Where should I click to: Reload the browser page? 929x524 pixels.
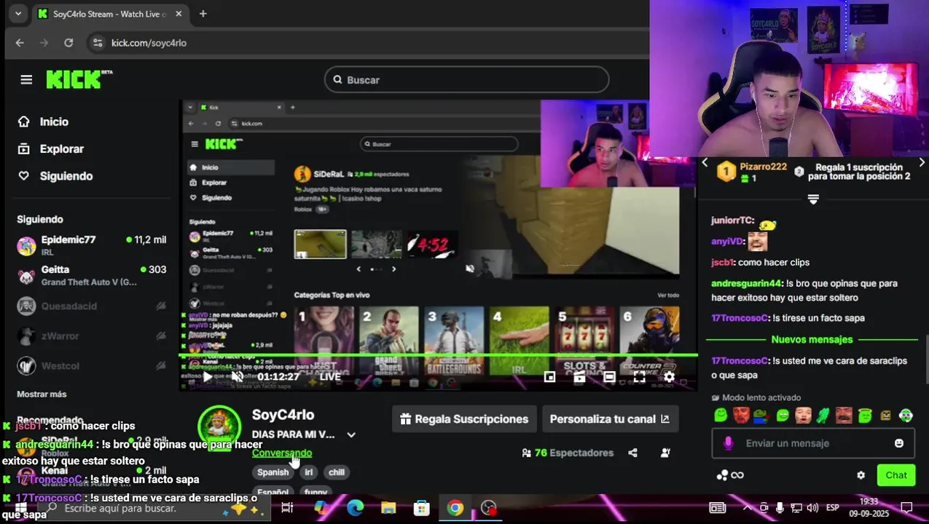tap(68, 43)
